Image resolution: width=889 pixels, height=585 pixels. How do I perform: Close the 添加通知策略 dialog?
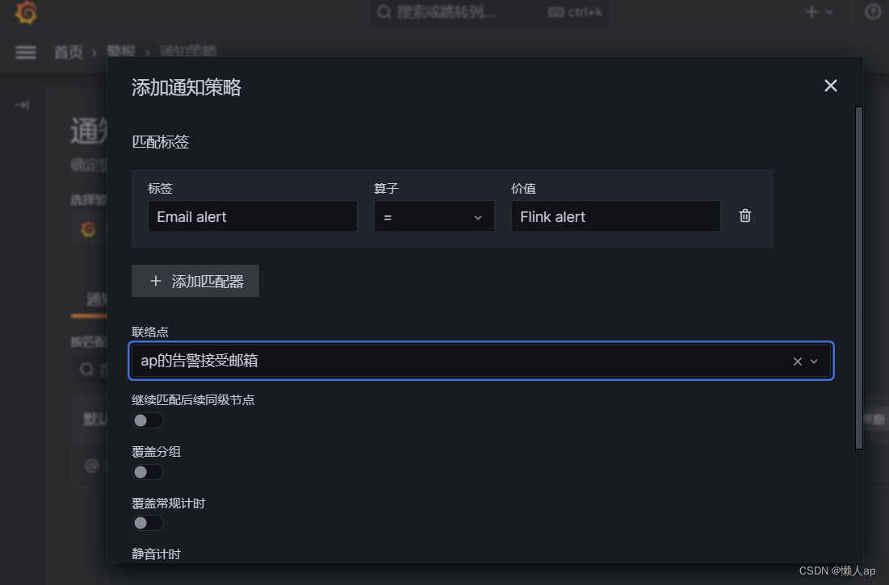click(x=831, y=86)
